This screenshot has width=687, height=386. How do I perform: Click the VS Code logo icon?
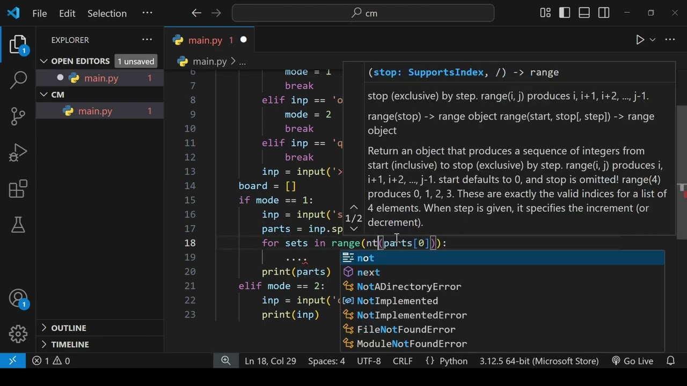point(13,13)
